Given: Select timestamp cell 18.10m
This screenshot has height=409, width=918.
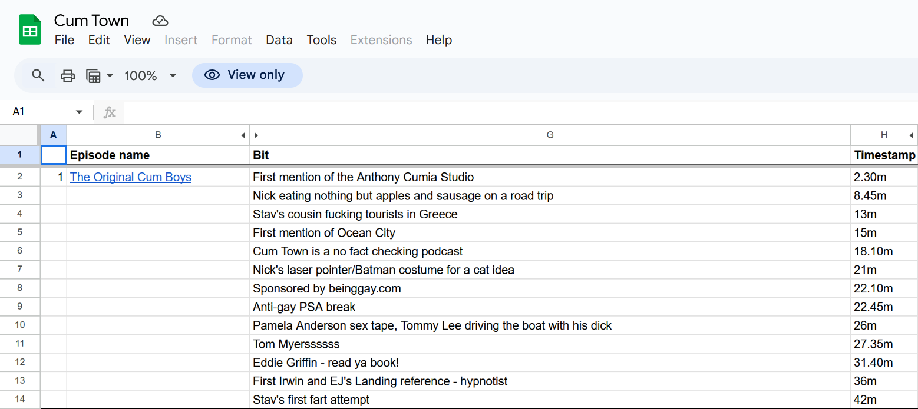Looking at the screenshot, I should (x=884, y=251).
